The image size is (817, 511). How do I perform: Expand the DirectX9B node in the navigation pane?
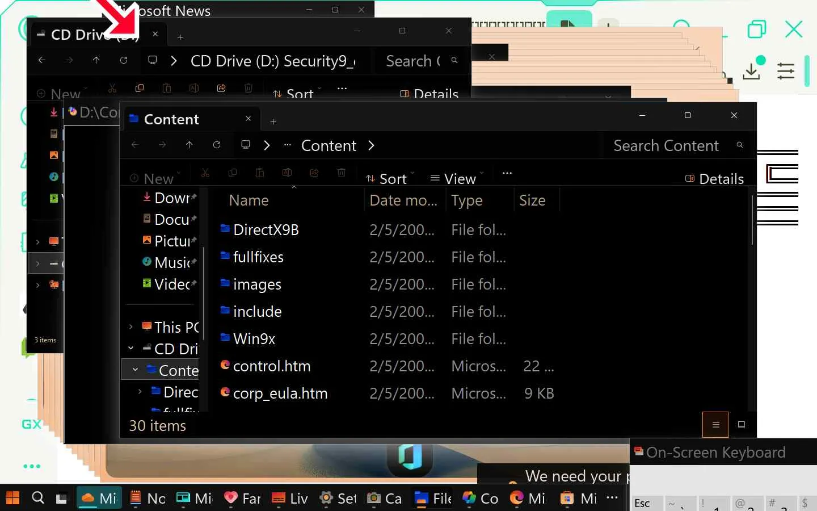click(x=140, y=391)
